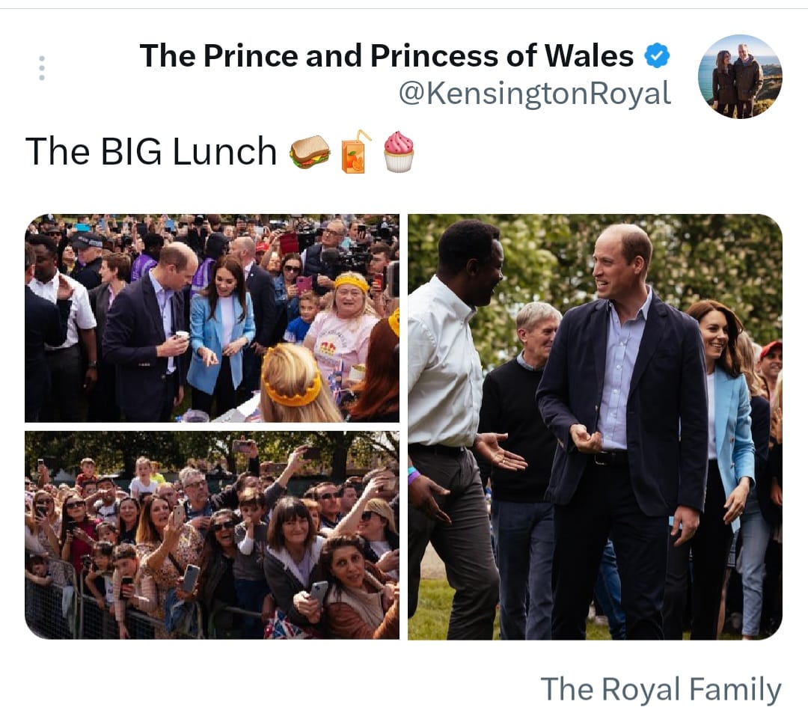Open The Prince and Princess of Wales profile name

point(387,55)
